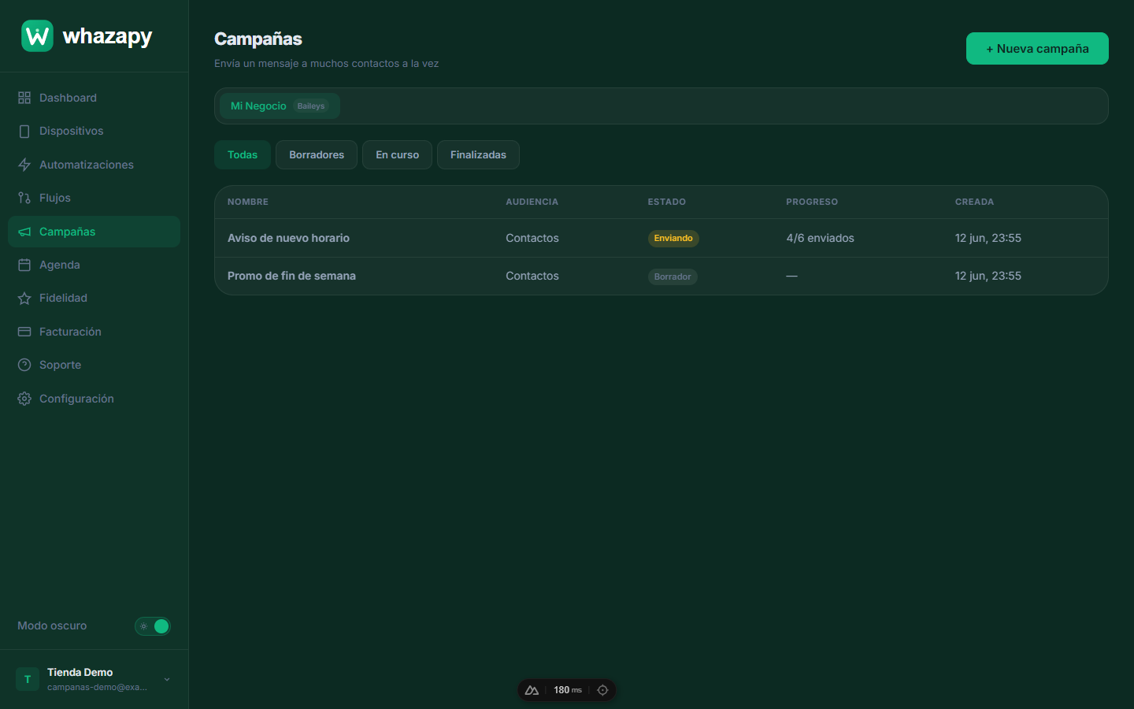1134x709 pixels.
Task: Click the Dispositivos phone icon
Action: point(24,131)
